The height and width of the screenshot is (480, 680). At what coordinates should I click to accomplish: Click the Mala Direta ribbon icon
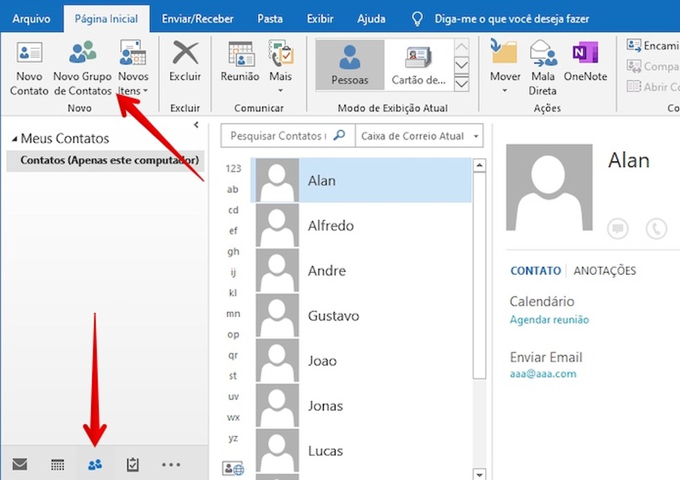tap(543, 66)
